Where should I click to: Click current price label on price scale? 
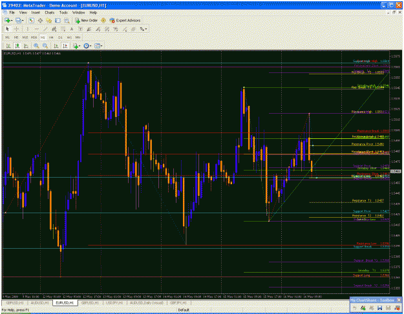tap(396, 171)
